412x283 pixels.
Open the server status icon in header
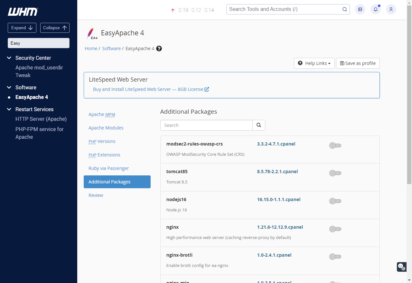coord(360,9)
